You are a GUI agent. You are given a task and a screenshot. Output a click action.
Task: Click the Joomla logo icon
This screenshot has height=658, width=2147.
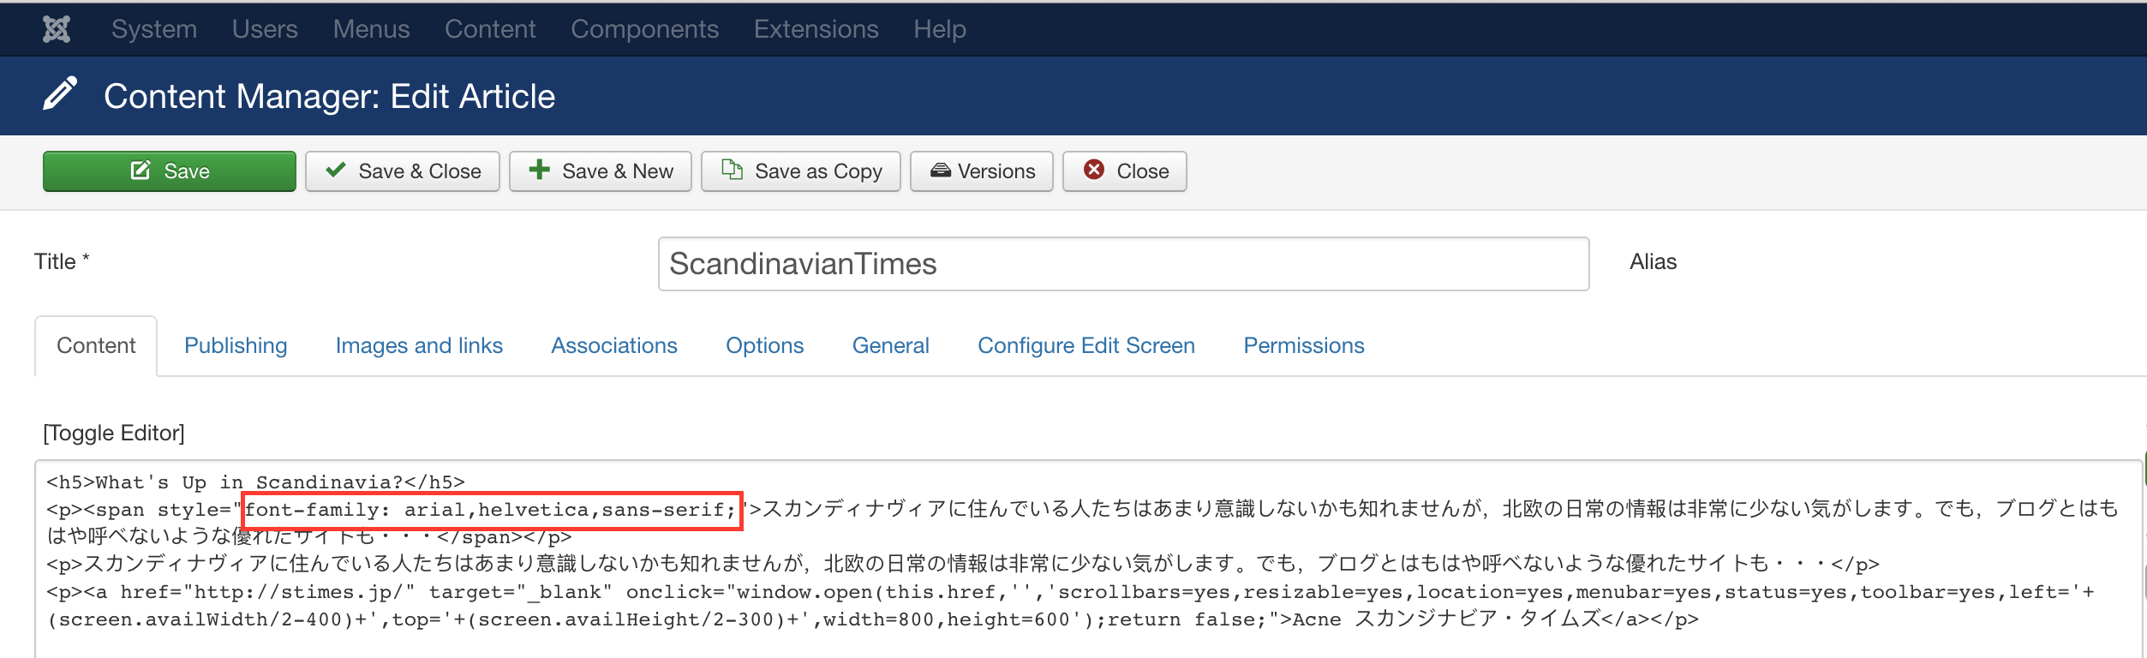point(57,29)
